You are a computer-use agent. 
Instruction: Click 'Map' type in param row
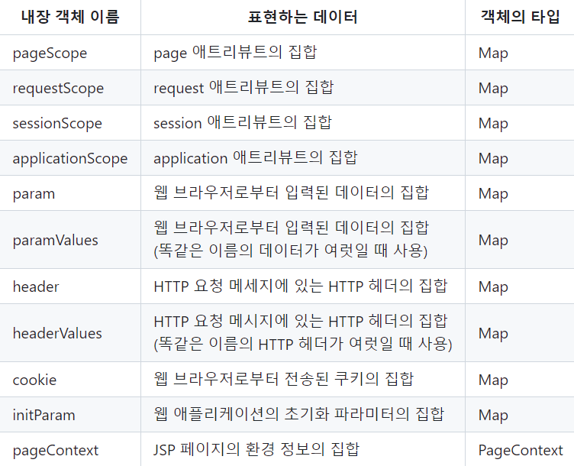[x=493, y=194]
